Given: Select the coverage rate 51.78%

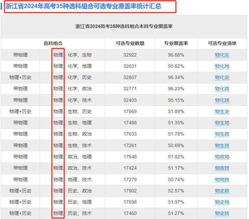Looking at the screenshot, I should click(176, 134).
